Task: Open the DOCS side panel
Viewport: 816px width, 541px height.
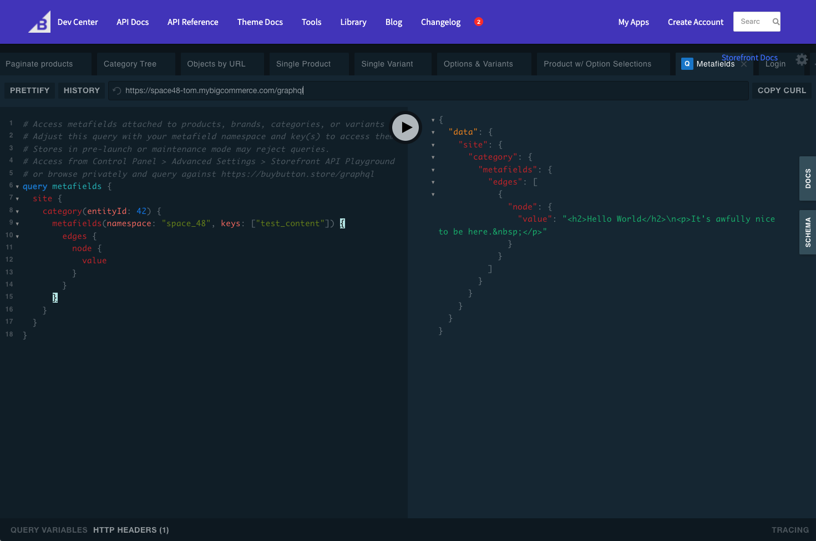Action: [x=808, y=178]
